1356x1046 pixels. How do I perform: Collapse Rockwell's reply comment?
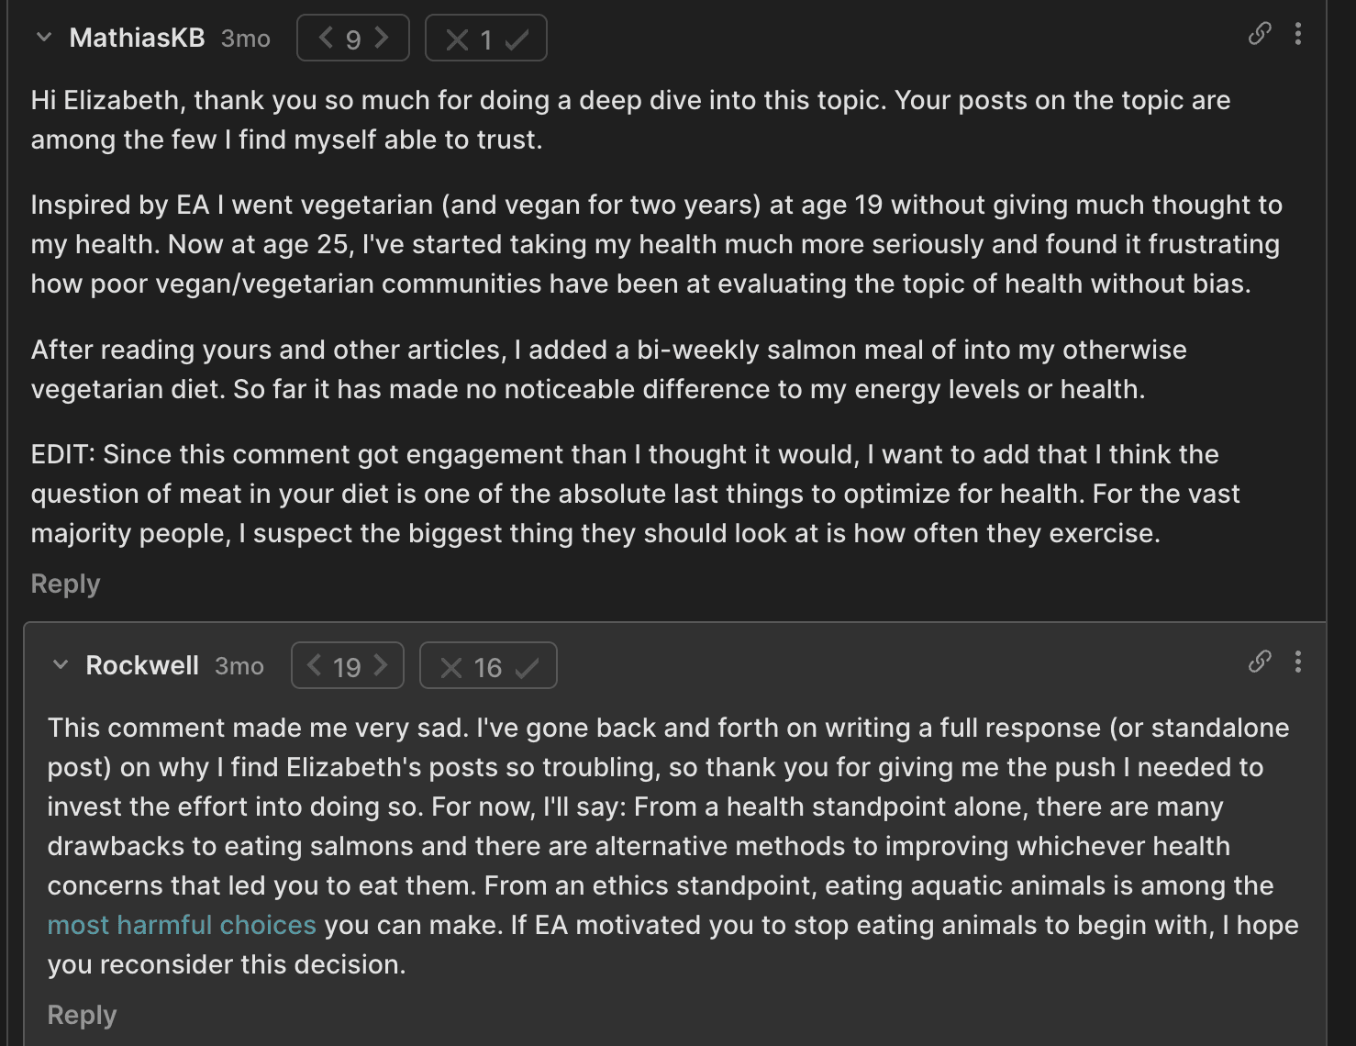[x=61, y=665]
